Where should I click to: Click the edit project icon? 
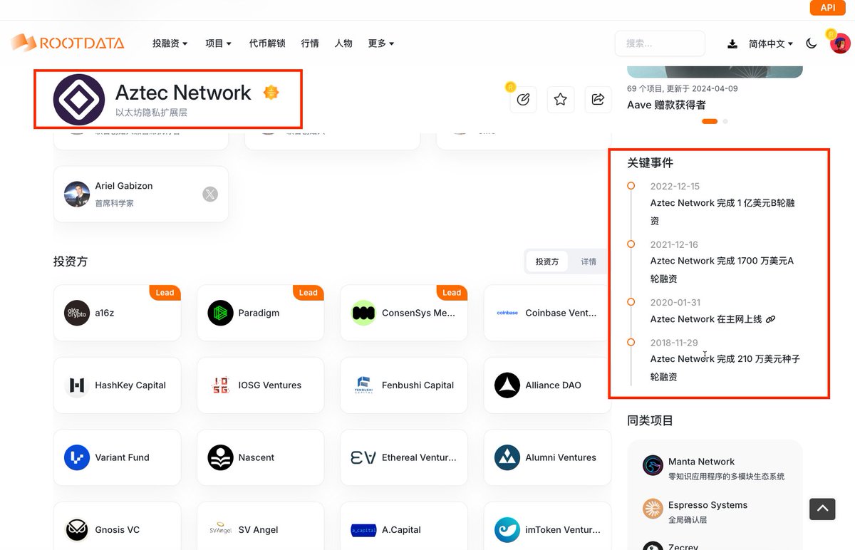tap(523, 99)
